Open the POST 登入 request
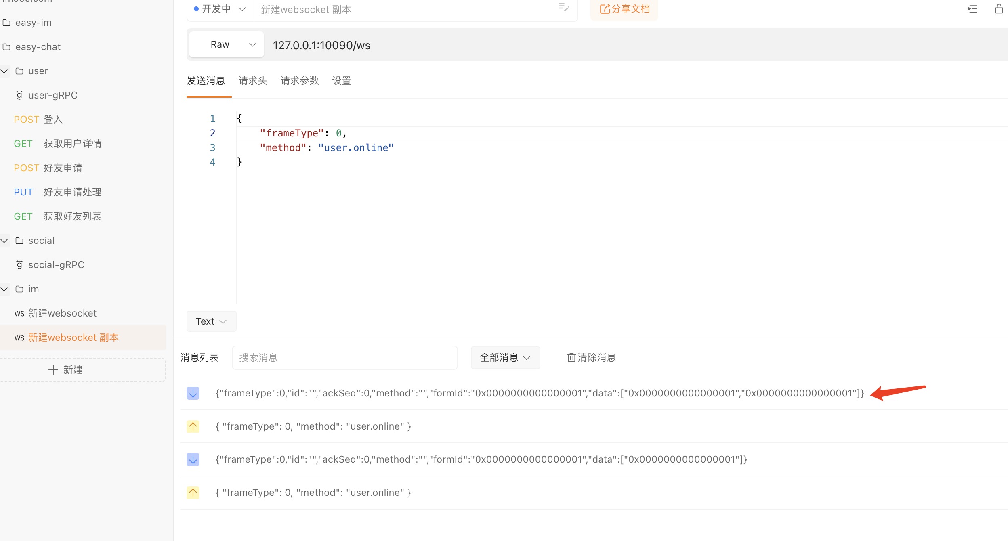Image resolution: width=1008 pixels, height=541 pixels. 38,120
